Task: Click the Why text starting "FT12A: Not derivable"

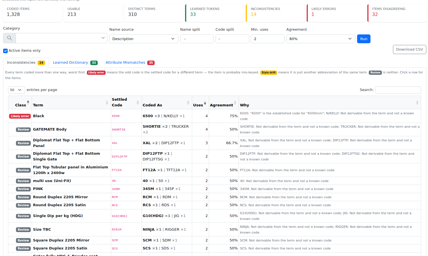Action: pos(287,170)
